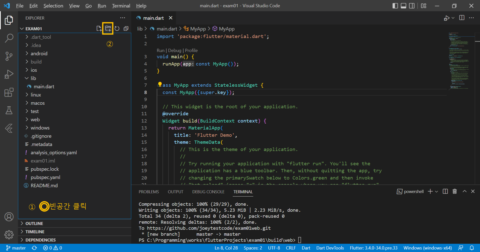Split the terminal panel
This screenshot has height=252, width=480.
click(x=445, y=191)
